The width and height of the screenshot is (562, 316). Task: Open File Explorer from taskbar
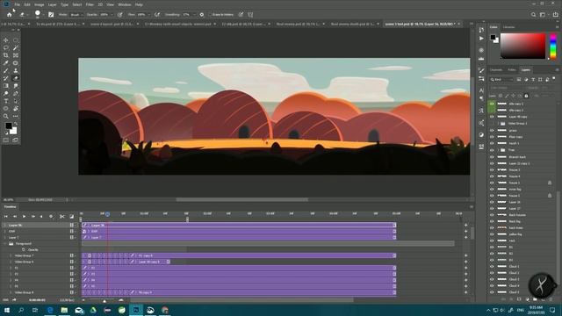click(x=64, y=310)
